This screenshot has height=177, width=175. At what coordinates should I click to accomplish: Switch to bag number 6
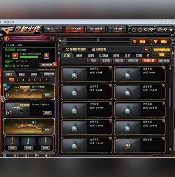point(40,80)
